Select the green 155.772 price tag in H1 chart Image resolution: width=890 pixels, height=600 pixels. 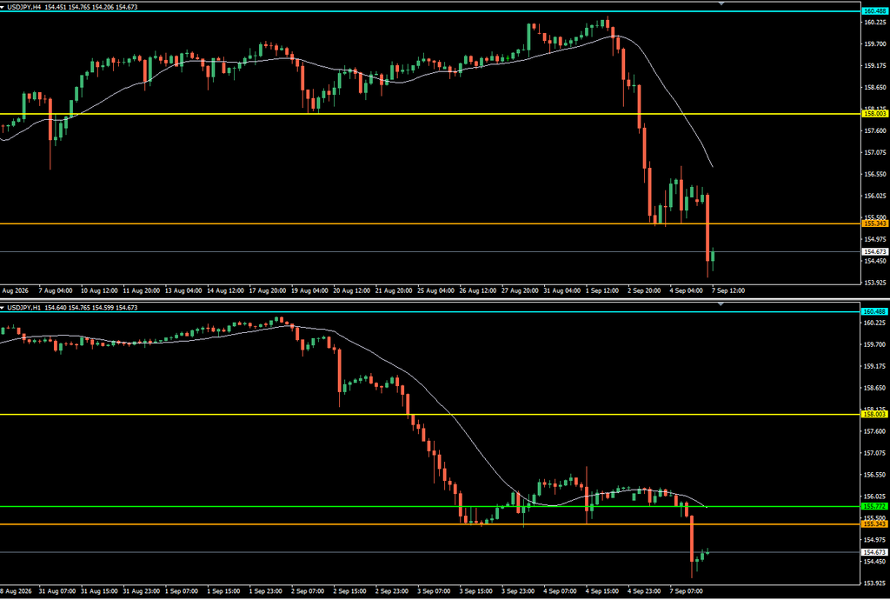click(x=874, y=506)
